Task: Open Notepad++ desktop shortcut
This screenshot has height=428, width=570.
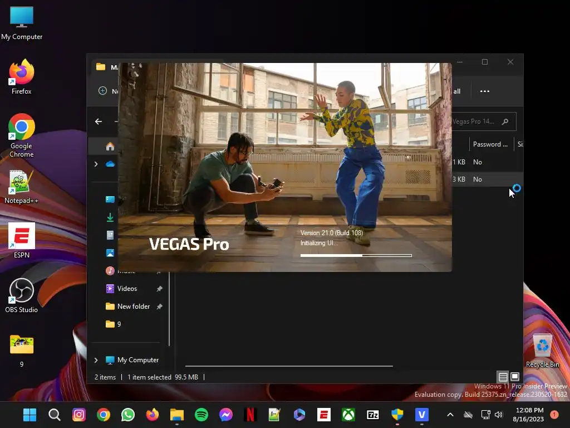Action: [x=22, y=187]
